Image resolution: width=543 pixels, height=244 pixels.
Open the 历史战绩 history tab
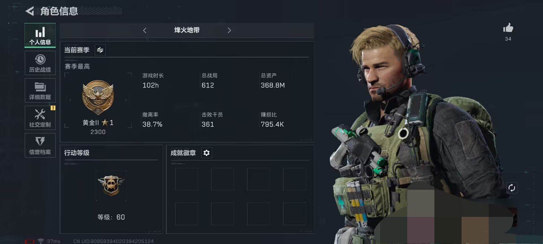pyautogui.click(x=40, y=63)
